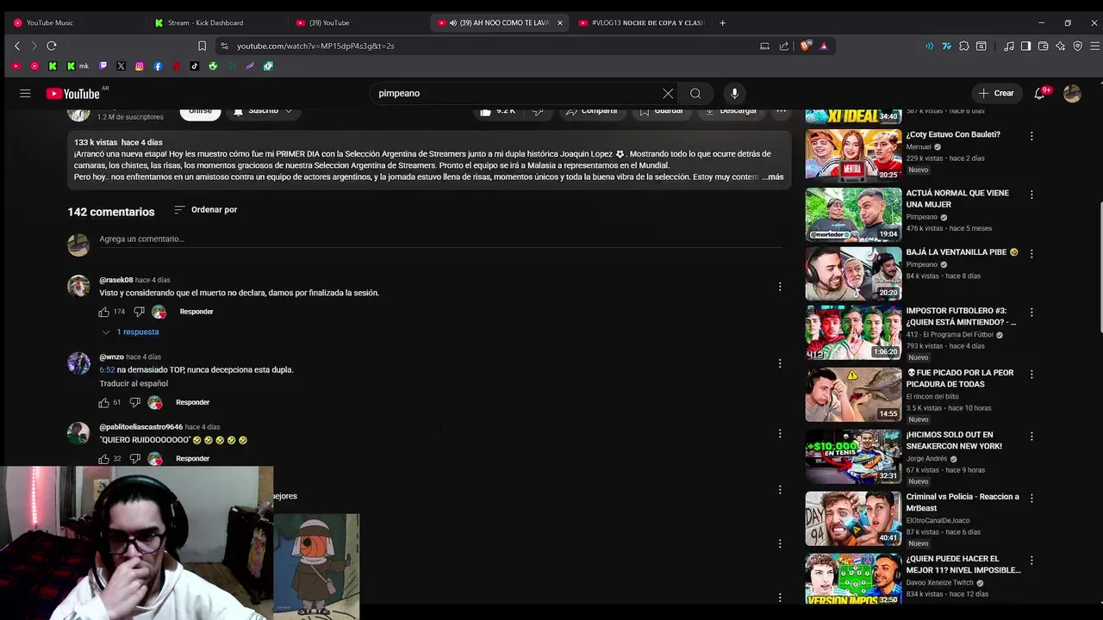Click the search magnifier button
This screenshot has height=620, width=1103.
click(695, 93)
